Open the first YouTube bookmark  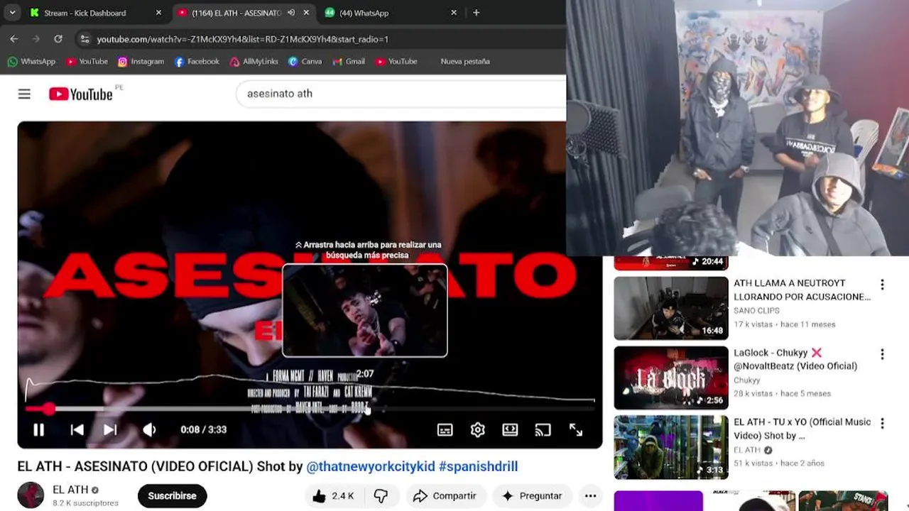pyautogui.click(x=87, y=62)
